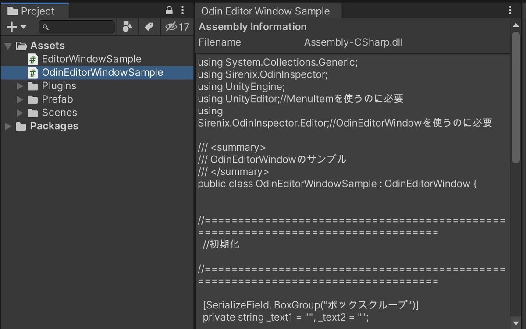Click the Filename label

pos(220,42)
